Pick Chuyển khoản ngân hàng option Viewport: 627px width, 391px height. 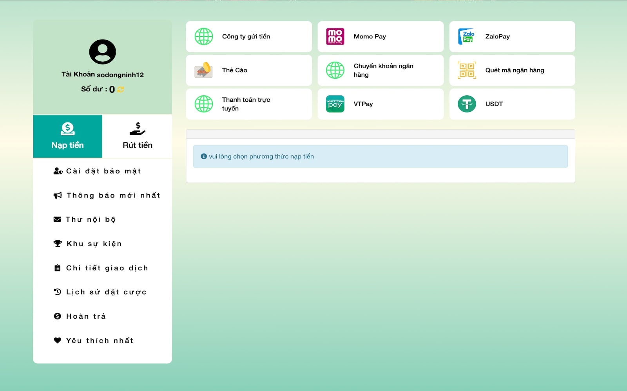tap(381, 70)
